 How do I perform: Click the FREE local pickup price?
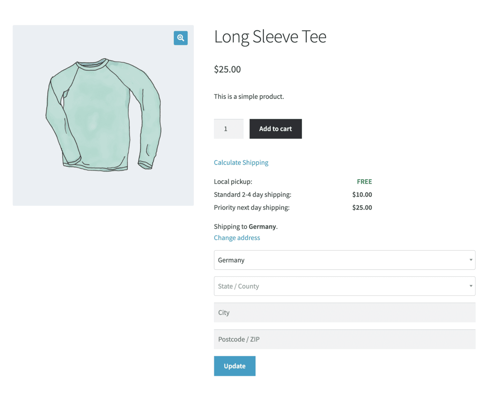coord(364,182)
